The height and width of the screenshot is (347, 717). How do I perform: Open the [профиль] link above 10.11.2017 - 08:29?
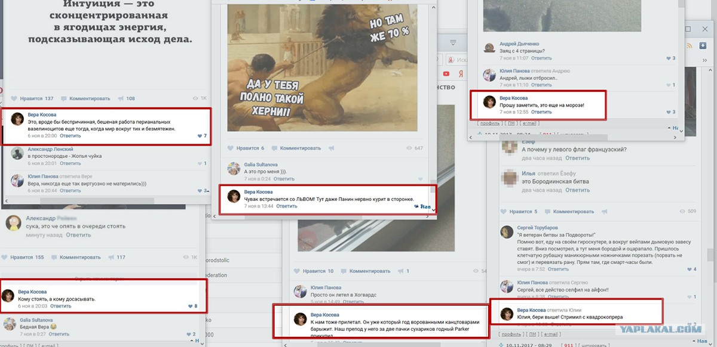(511, 334)
